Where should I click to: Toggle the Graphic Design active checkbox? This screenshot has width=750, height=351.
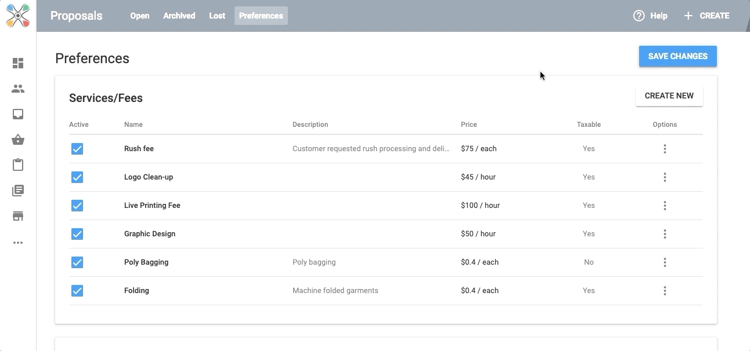click(77, 234)
